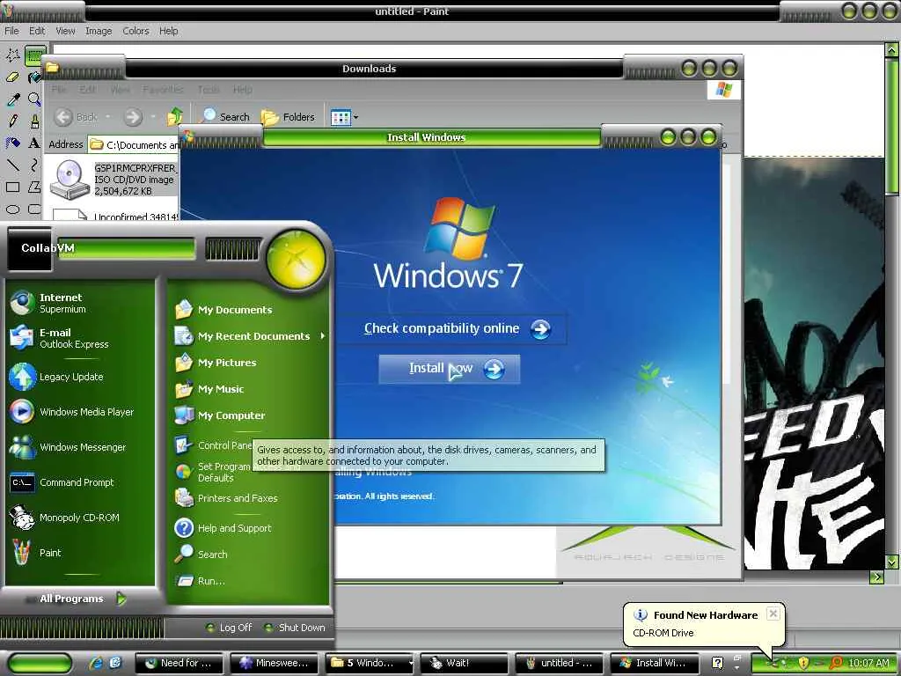Click the yellow security shield tray icon
The height and width of the screenshot is (676, 901).
[x=803, y=663]
